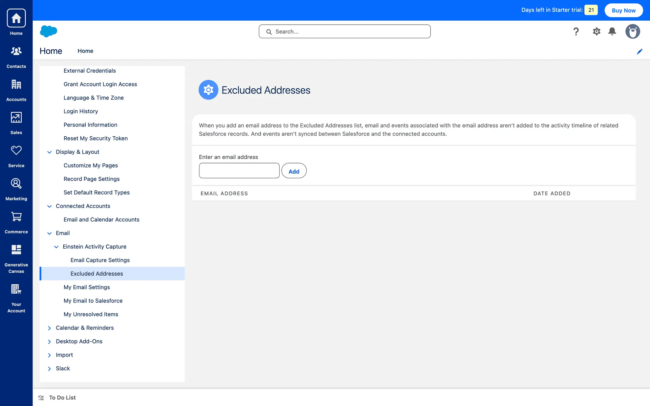Click the Add button
This screenshot has width=650, height=406.
coord(294,171)
